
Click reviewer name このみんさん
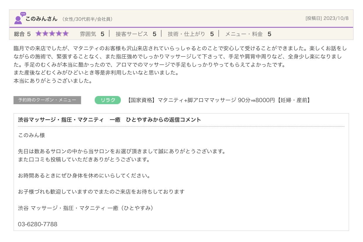point(42,19)
